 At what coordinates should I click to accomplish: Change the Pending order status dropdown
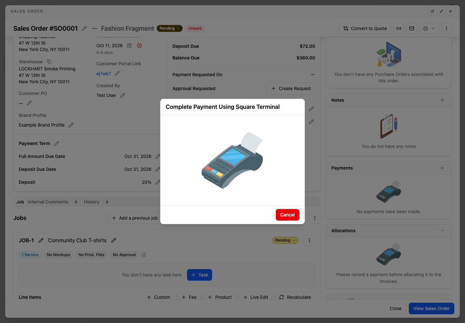(x=170, y=28)
